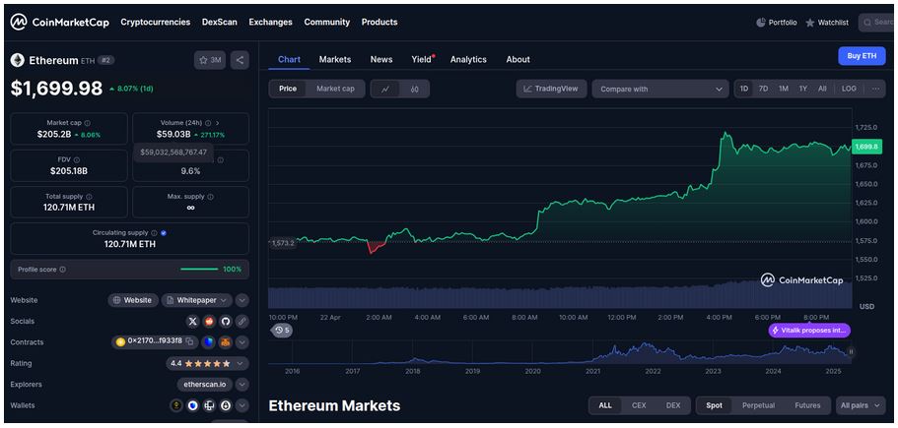Set chart range to 7D
This screenshot has height=428, width=898.
763,90
